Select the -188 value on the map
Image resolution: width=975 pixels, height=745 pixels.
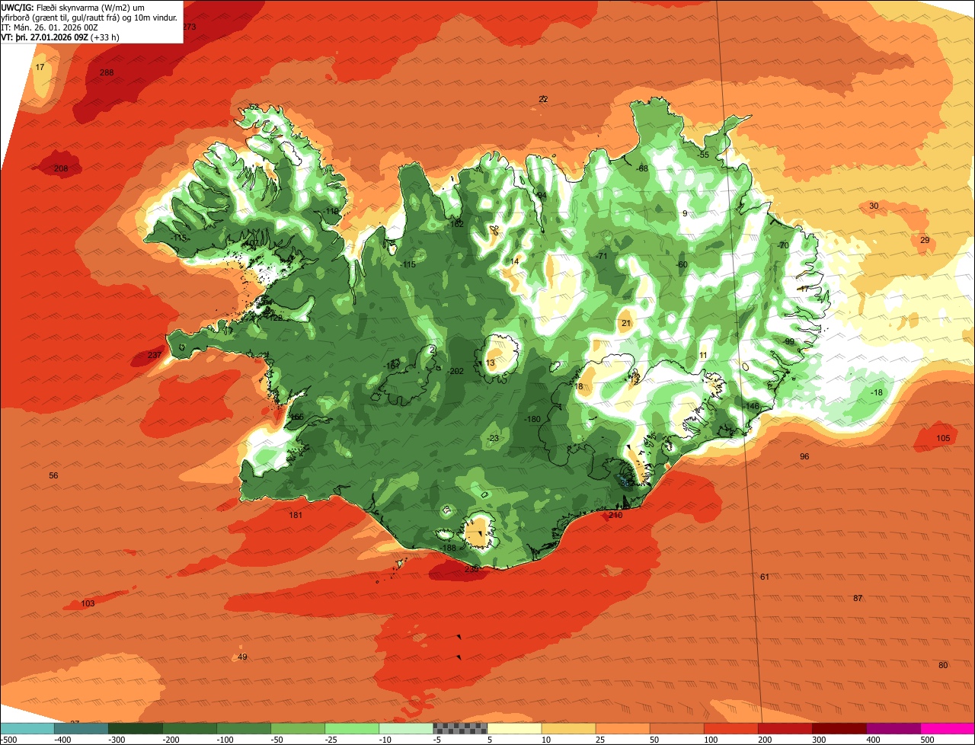point(448,548)
